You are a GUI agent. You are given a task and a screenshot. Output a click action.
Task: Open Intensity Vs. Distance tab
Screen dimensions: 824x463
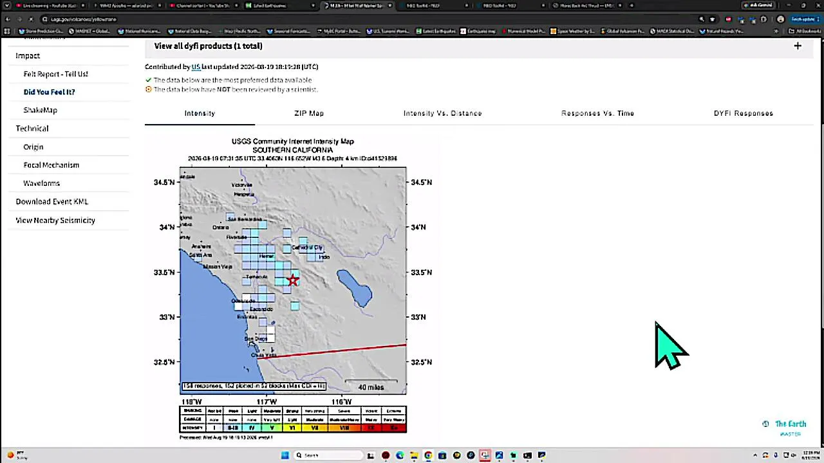pos(442,113)
